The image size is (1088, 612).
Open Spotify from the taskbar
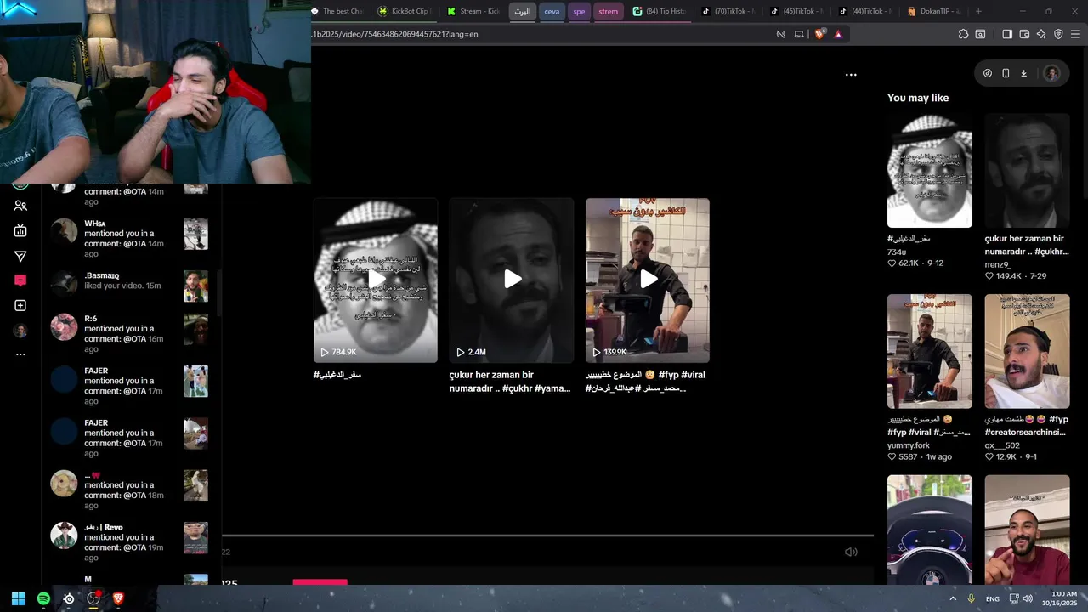pos(43,598)
